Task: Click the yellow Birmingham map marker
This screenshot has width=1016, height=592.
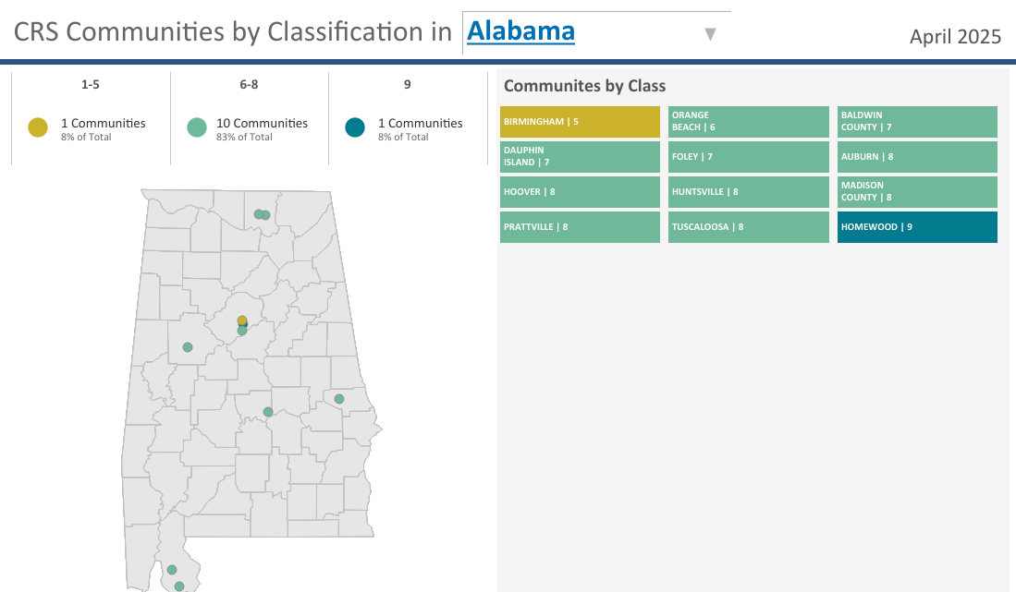Action: tap(241, 320)
